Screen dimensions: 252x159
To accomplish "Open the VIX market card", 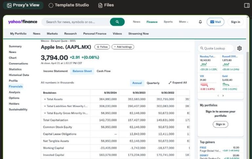I will point(209,82).
